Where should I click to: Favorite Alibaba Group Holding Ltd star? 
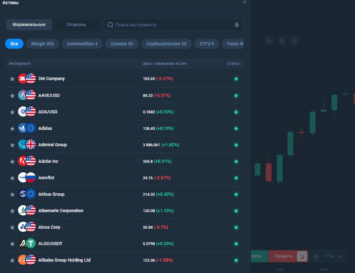point(12,260)
